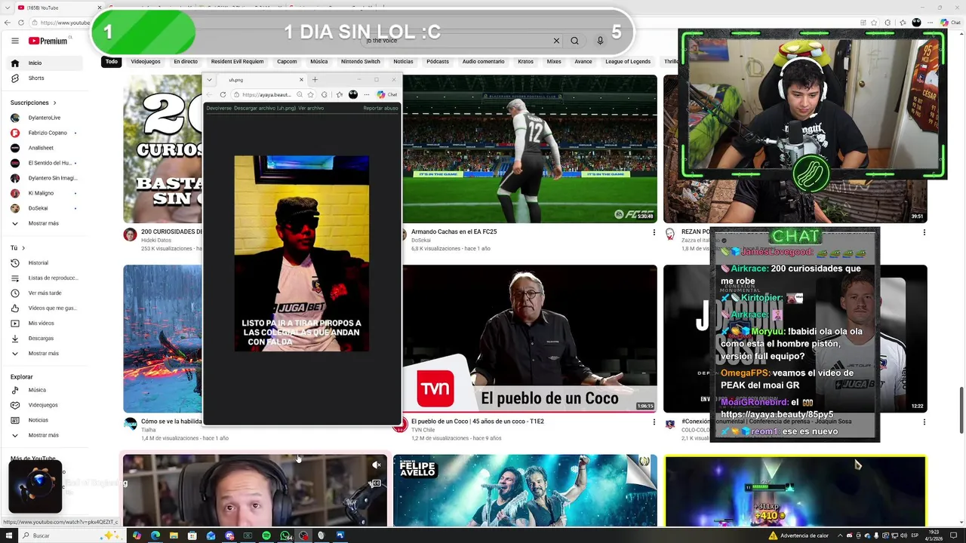Click Reportar abuso link
Screen dimensions: 966x543
(x=380, y=108)
